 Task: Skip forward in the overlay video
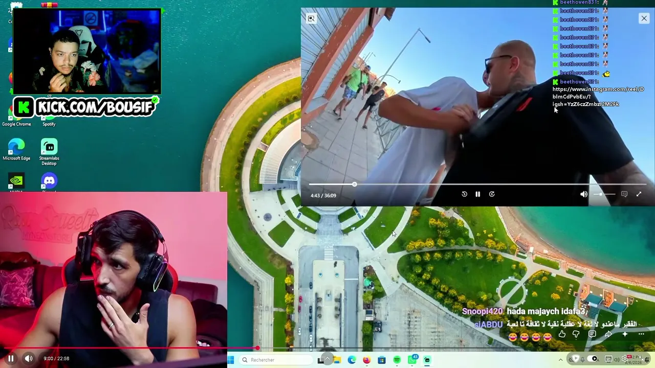[492, 194]
